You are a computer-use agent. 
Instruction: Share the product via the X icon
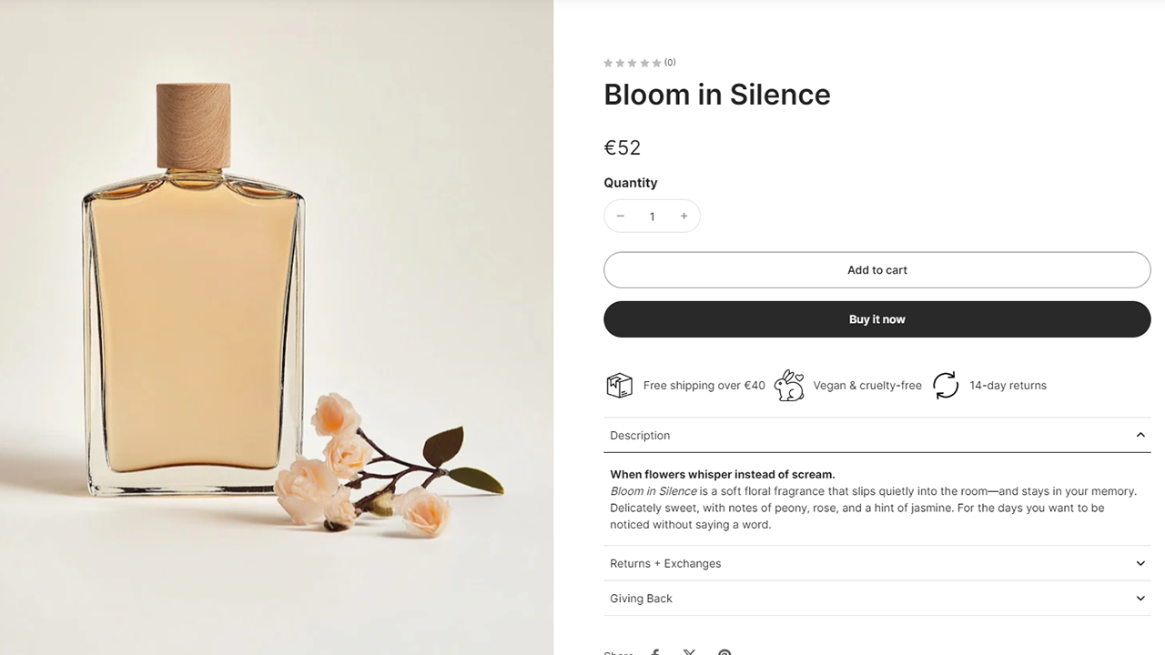(x=690, y=652)
